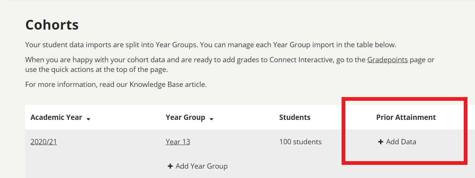Sort by Year Group using arrow

[212, 119]
